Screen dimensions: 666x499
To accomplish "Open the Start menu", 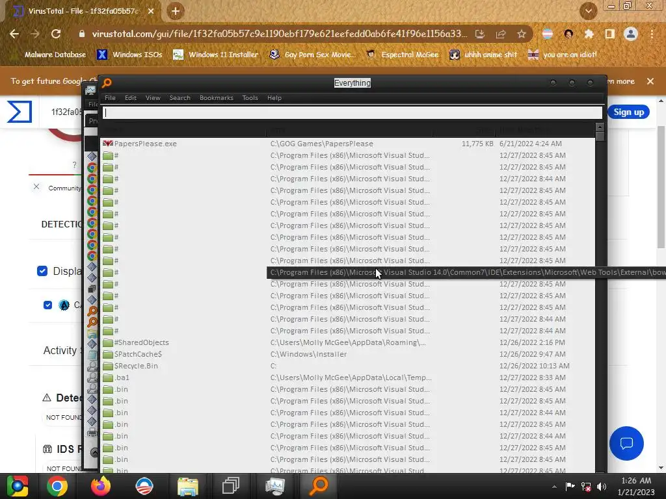I will [x=17, y=486].
